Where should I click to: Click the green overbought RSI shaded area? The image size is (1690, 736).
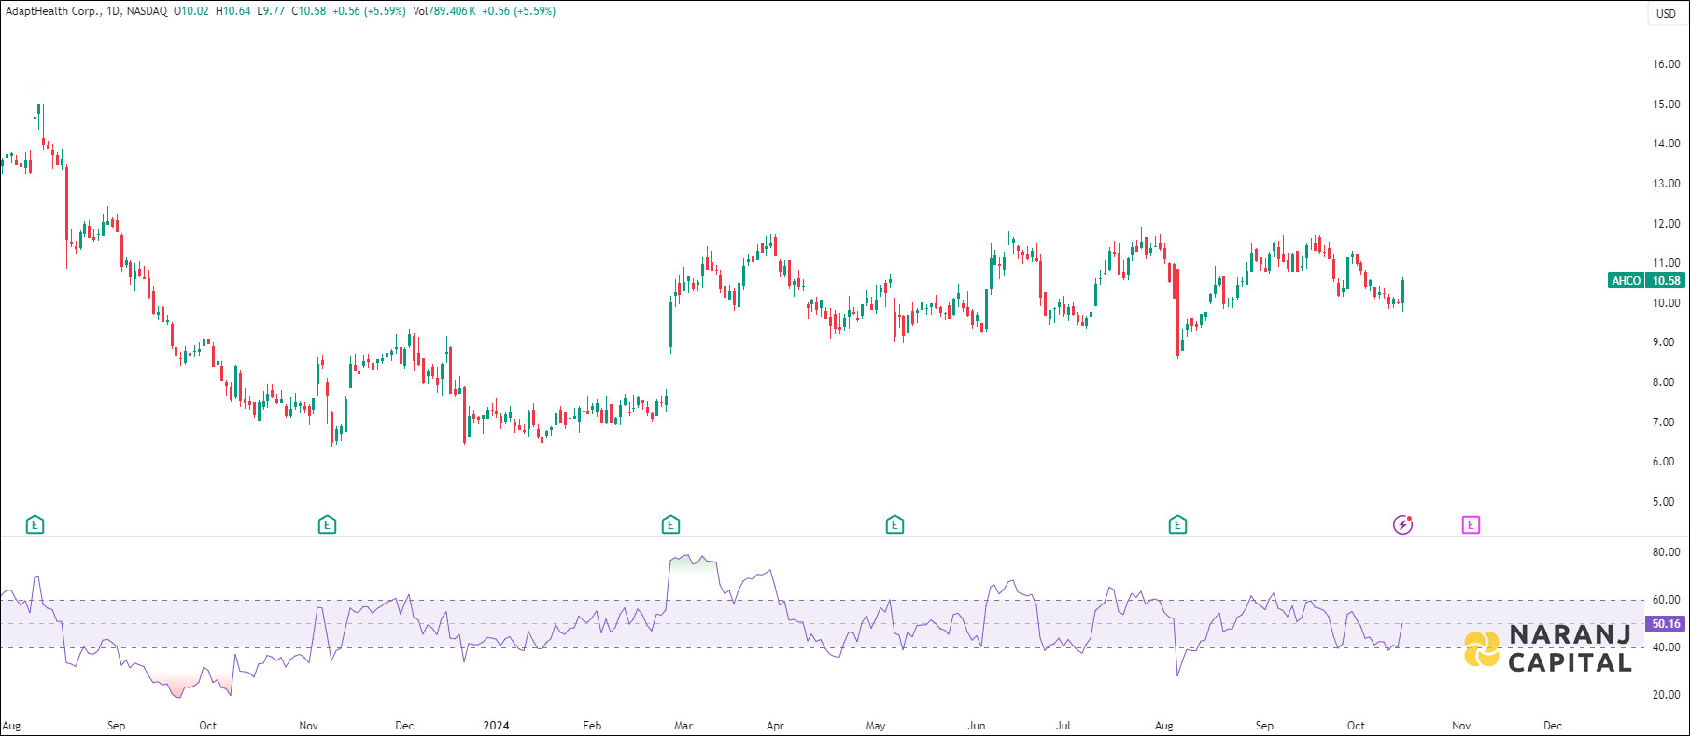[691, 565]
